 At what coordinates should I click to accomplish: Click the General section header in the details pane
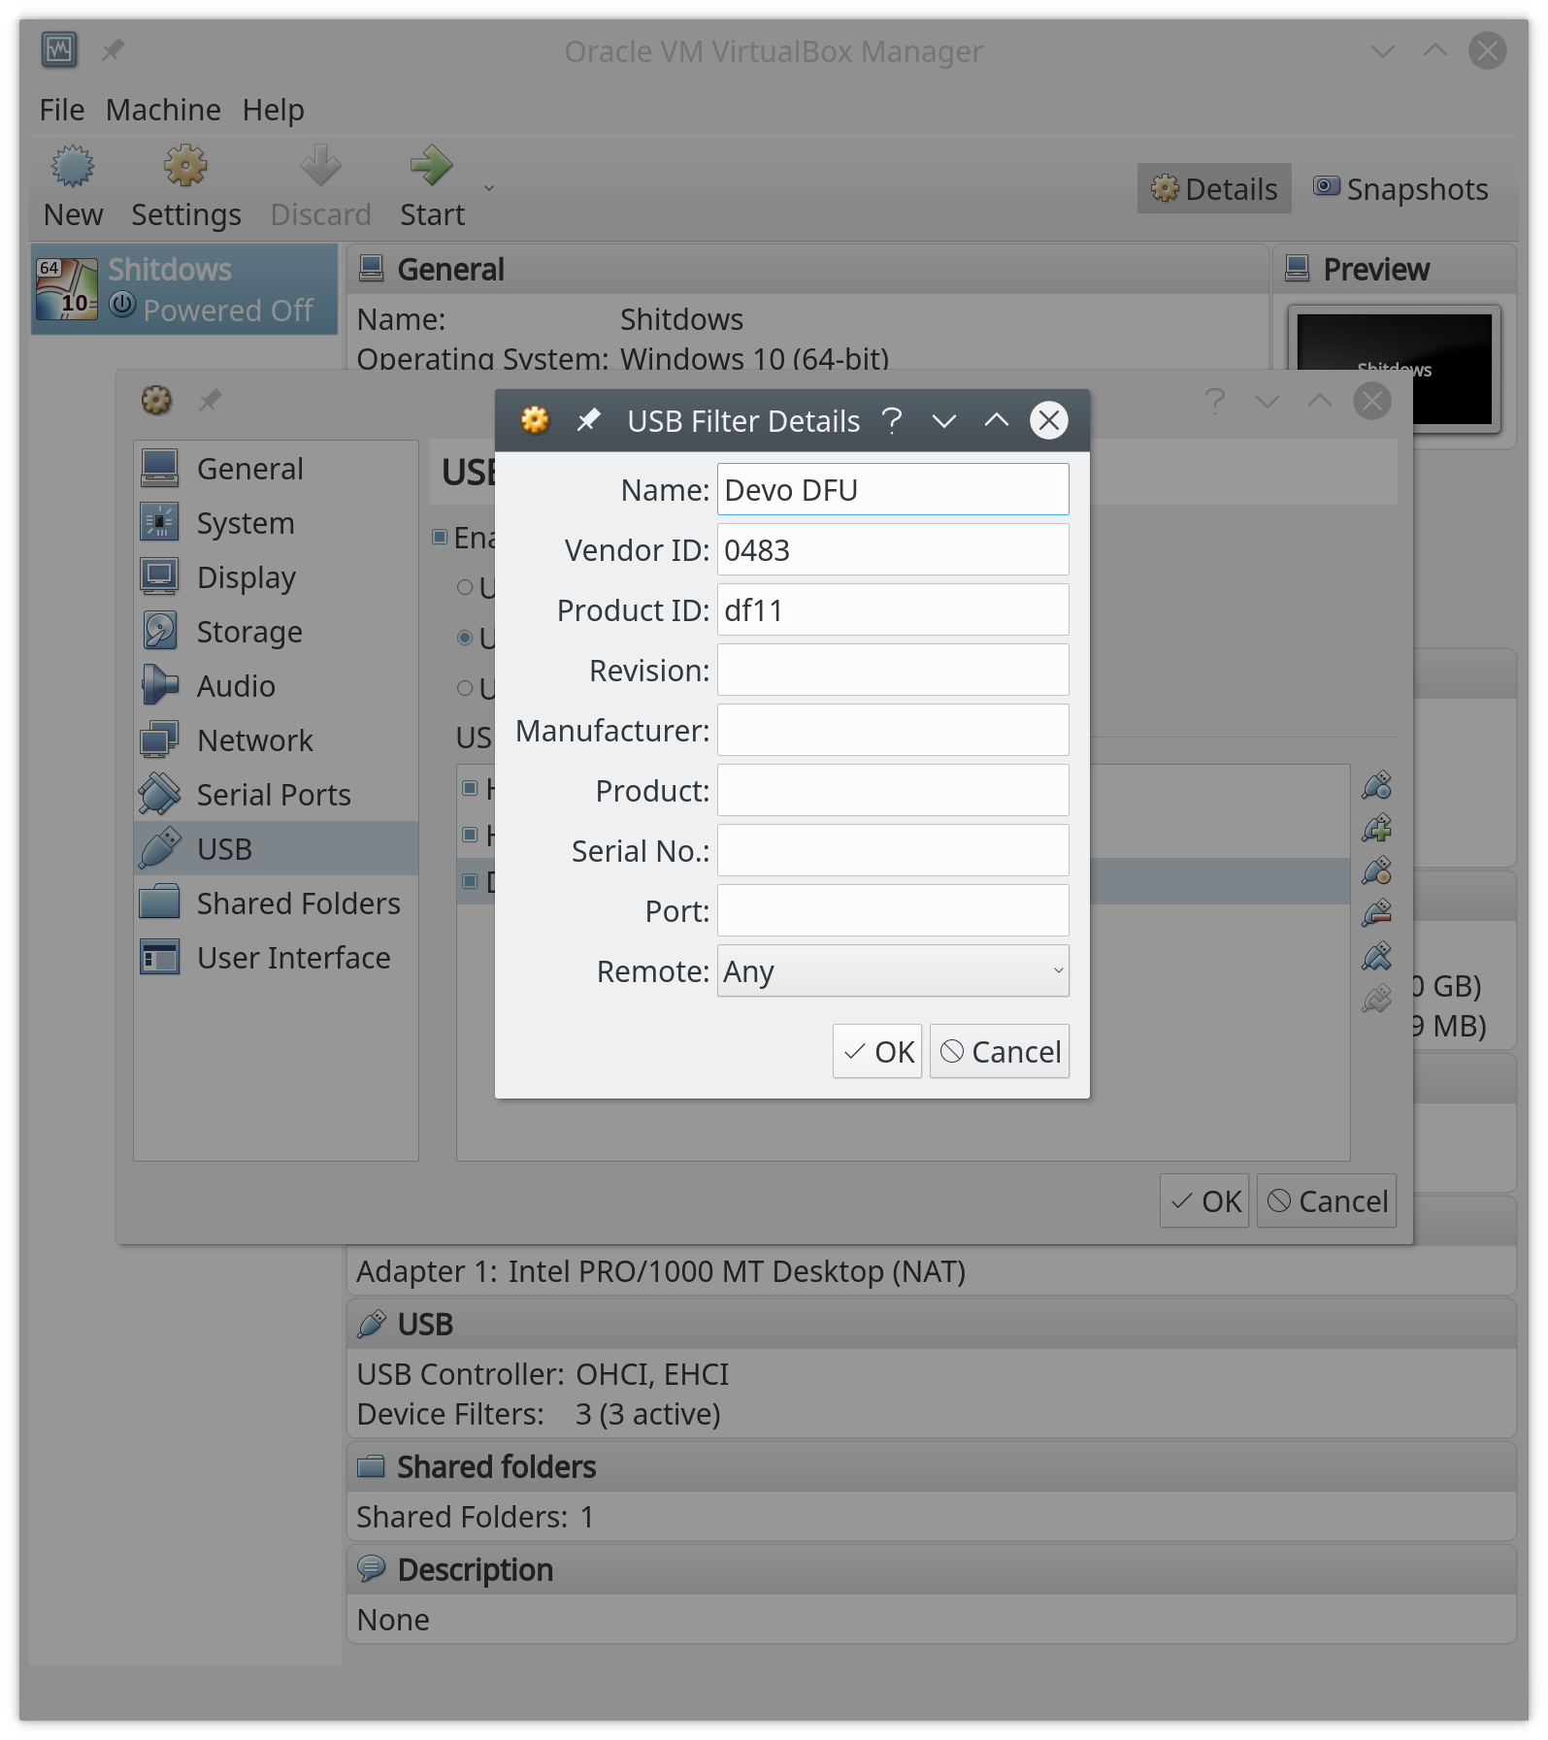807,269
